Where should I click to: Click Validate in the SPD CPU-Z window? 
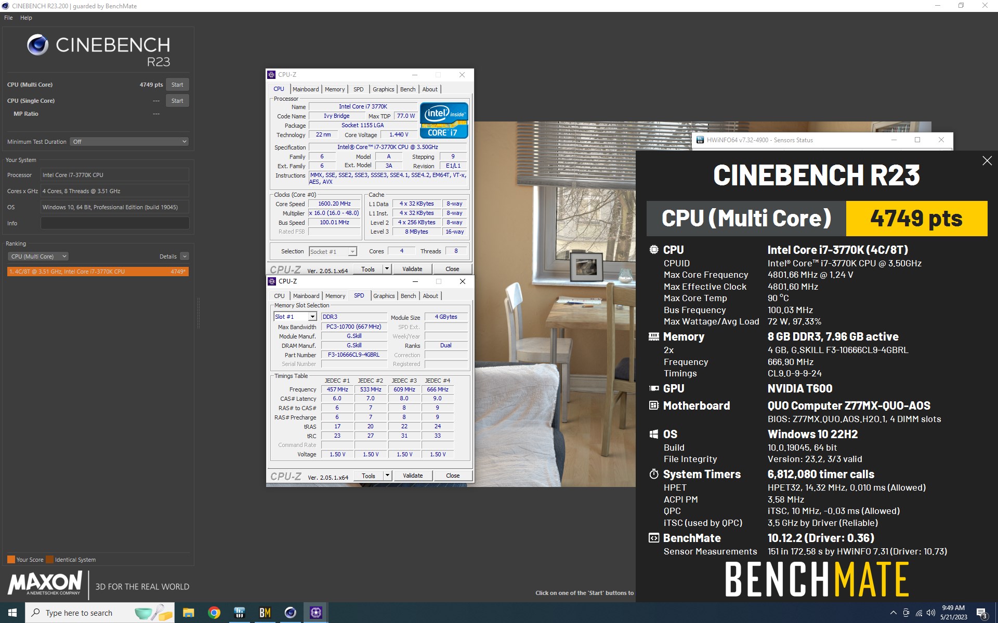(x=413, y=476)
